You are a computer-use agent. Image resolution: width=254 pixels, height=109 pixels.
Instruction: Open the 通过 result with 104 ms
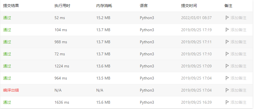[x=7, y=30]
